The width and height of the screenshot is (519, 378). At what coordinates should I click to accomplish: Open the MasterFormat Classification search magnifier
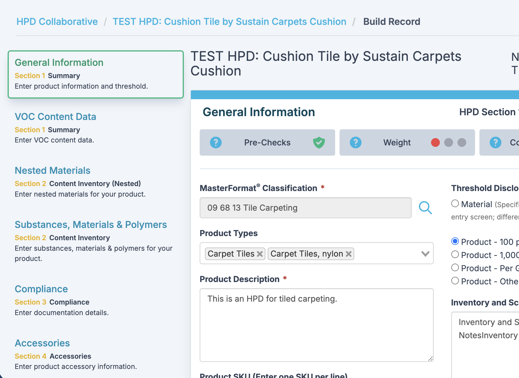[425, 208]
